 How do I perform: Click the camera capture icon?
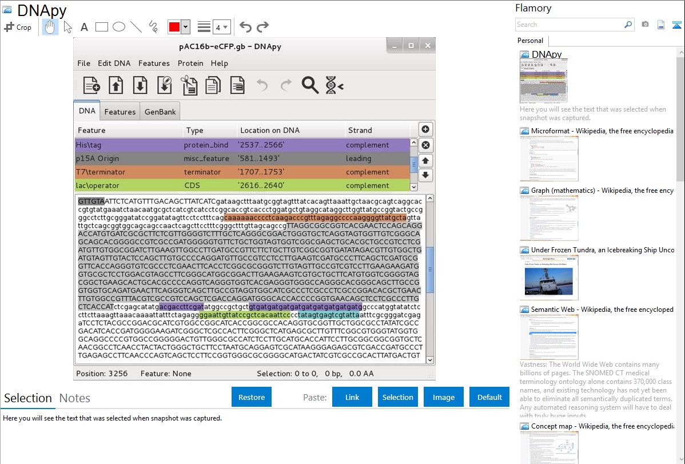click(x=645, y=25)
